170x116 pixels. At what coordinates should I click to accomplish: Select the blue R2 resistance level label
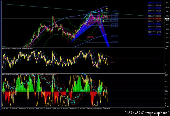pos(154,8)
